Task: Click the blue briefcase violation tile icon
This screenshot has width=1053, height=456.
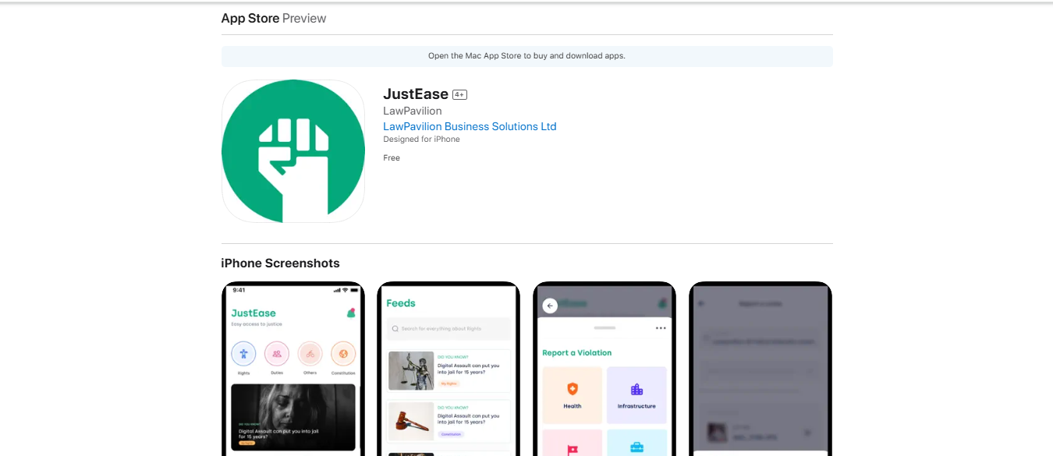Action: [636, 447]
